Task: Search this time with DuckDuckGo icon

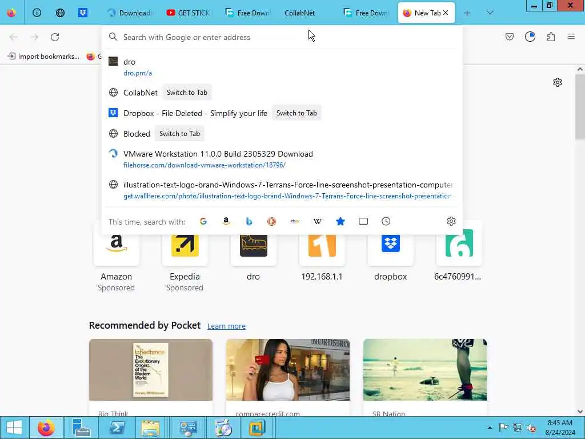Action: 271,221
